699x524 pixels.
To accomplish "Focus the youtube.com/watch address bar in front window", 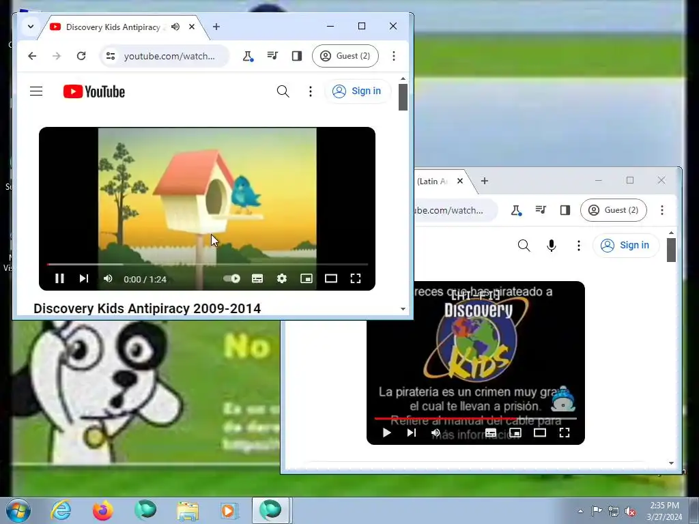I will tap(169, 56).
